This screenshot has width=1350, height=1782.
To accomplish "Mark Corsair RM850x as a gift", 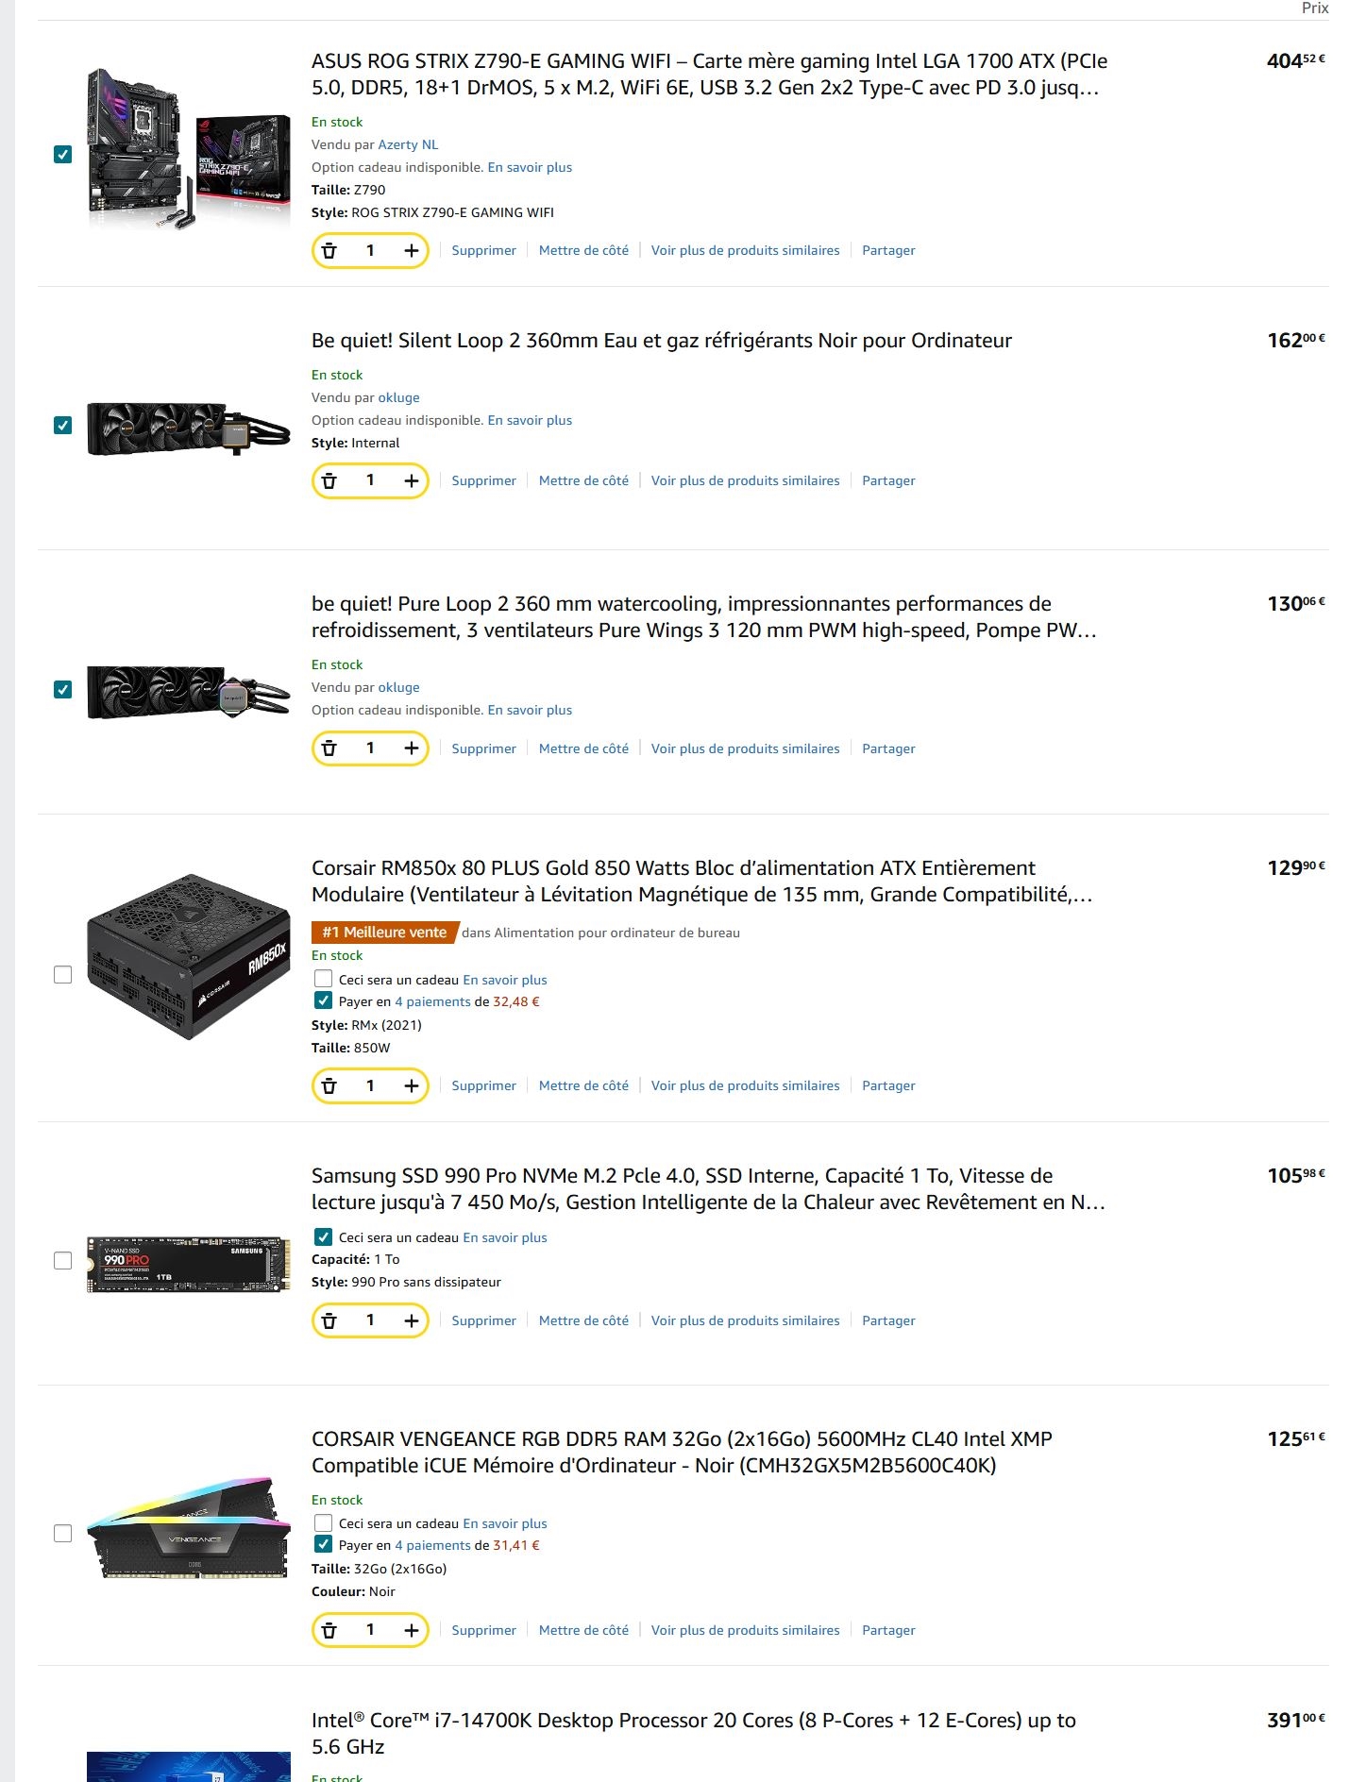I will 323,980.
